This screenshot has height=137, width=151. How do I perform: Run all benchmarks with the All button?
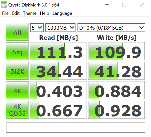click(x=17, y=32)
